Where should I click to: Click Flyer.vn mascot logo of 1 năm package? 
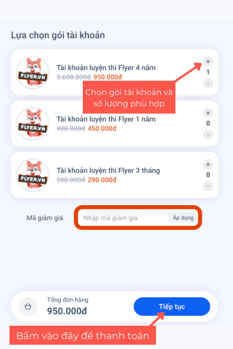click(33, 123)
